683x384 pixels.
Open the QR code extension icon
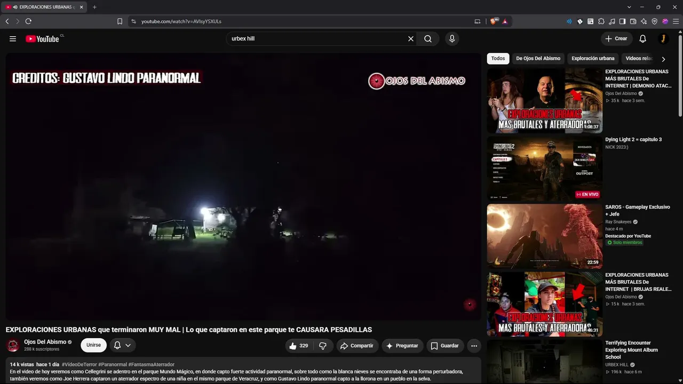pos(591,21)
